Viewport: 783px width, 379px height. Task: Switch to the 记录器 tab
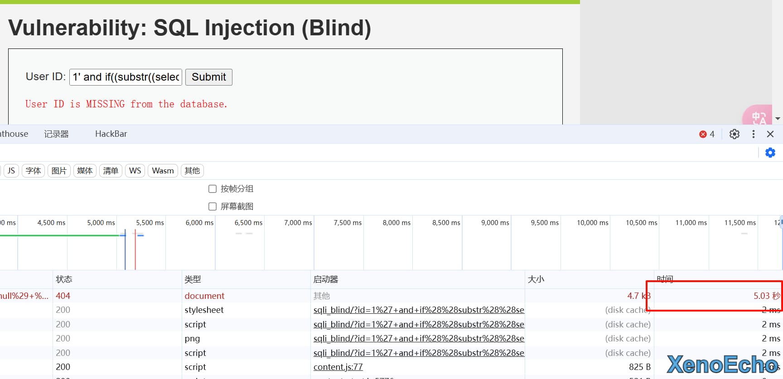click(x=56, y=134)
